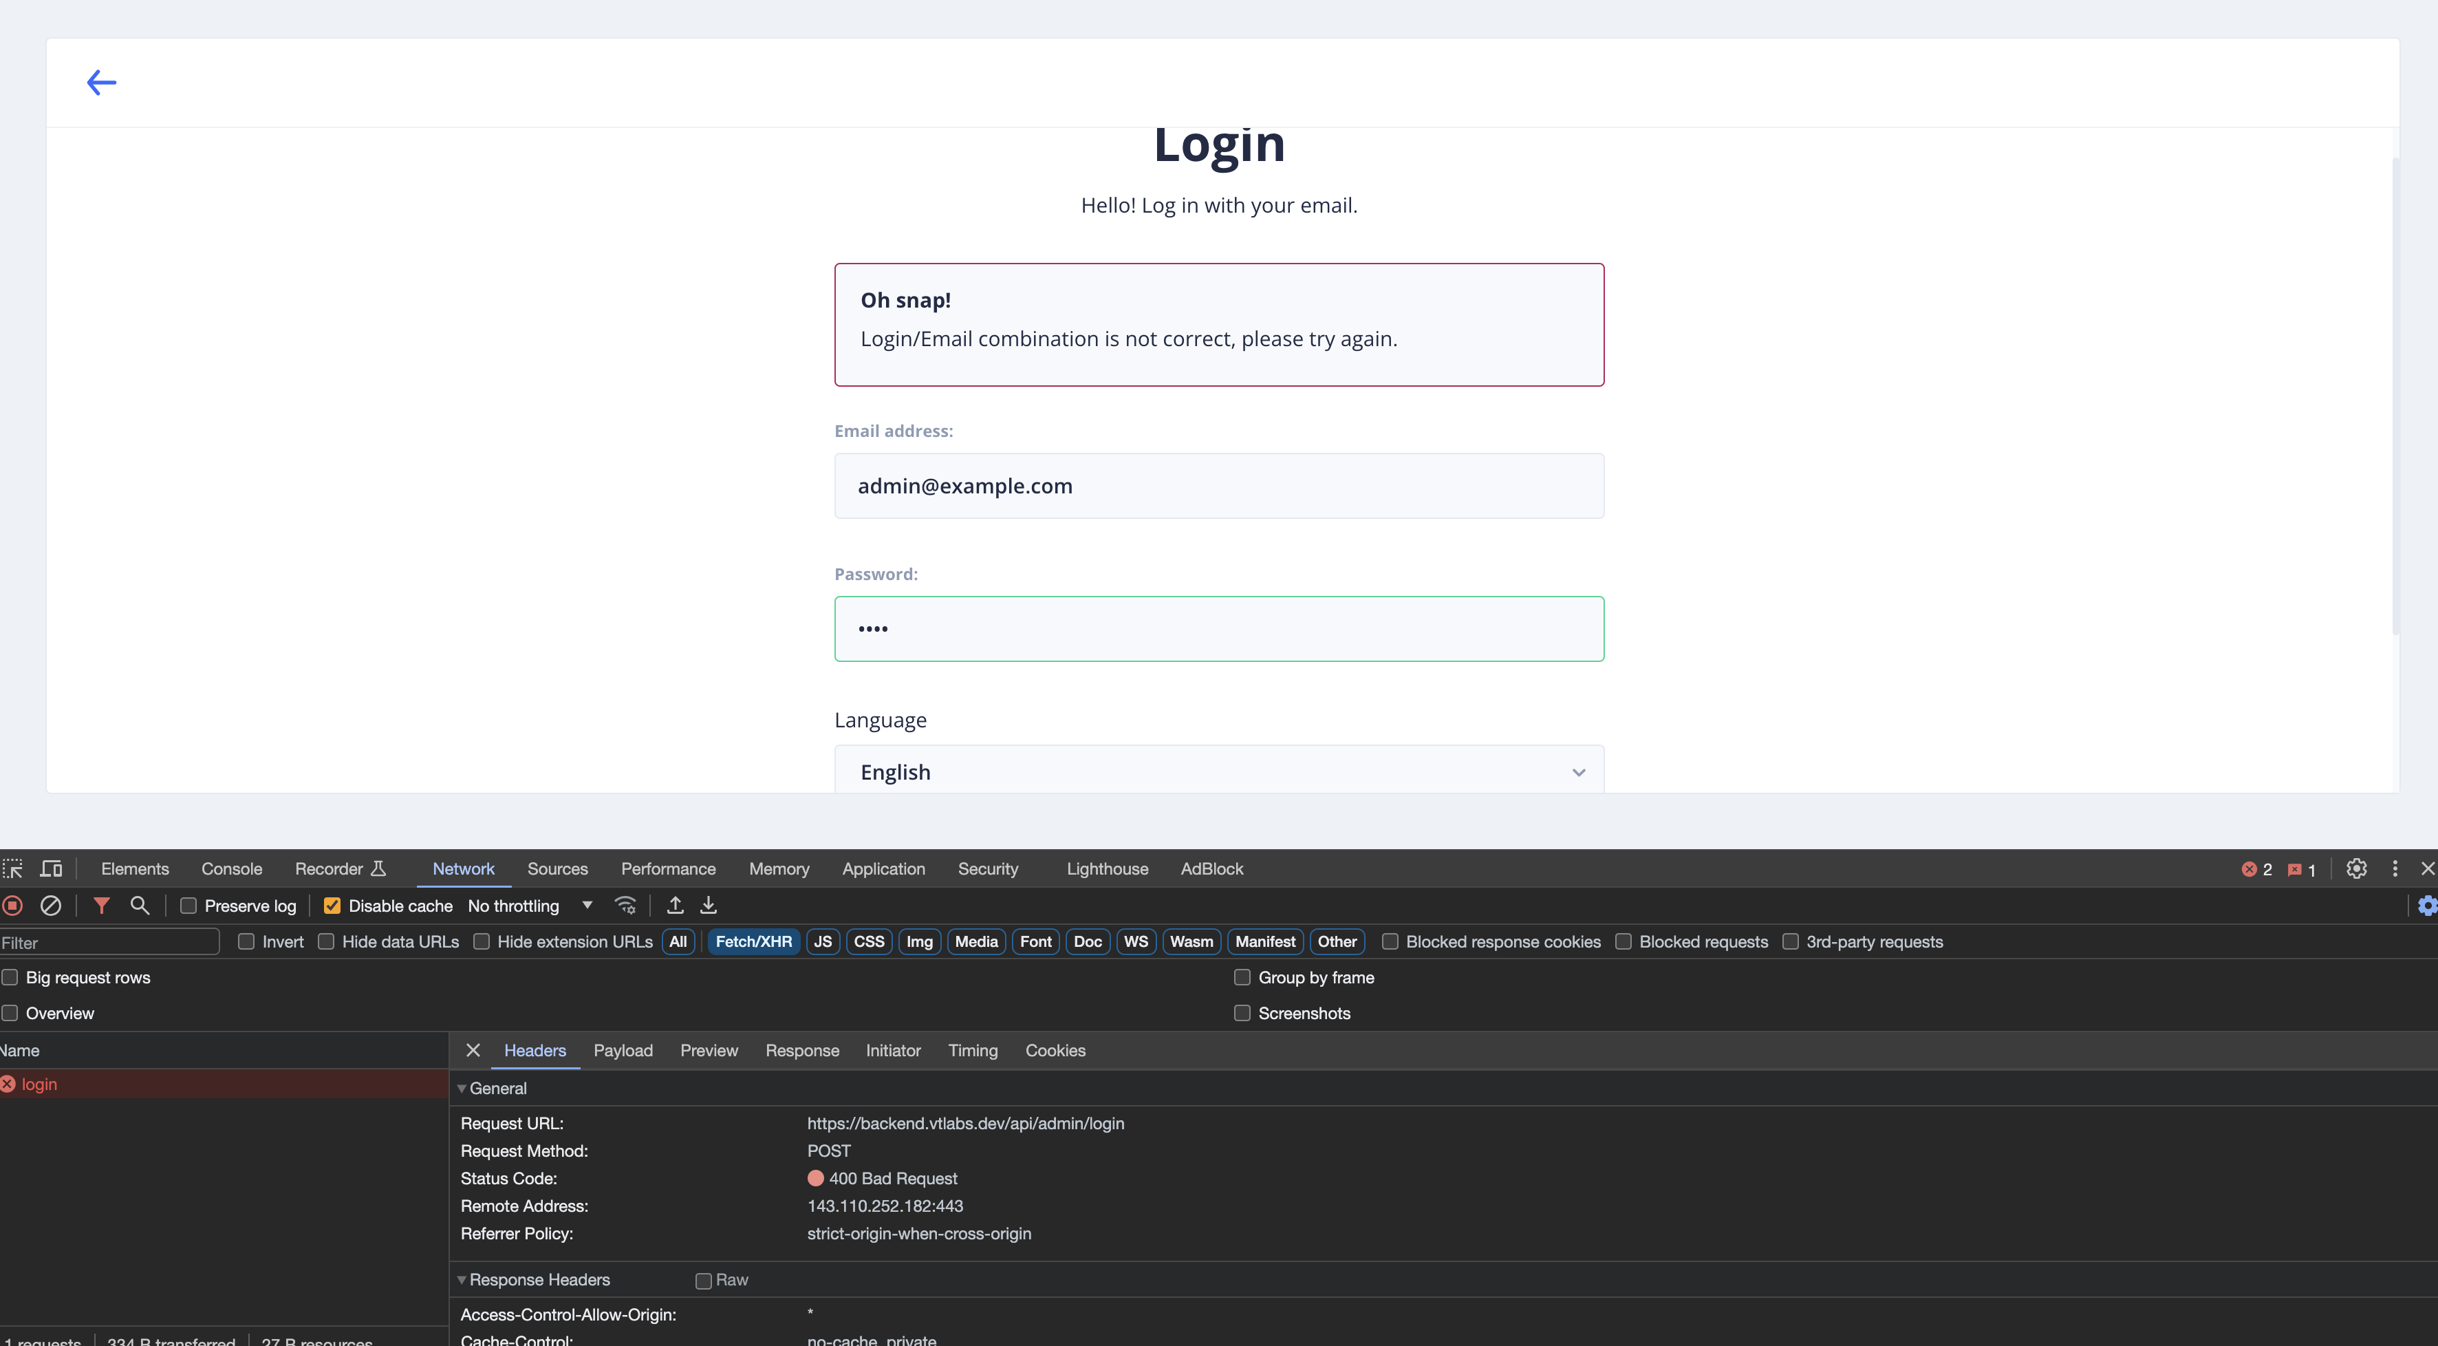Filter by CSS requests

click(869, 942)
